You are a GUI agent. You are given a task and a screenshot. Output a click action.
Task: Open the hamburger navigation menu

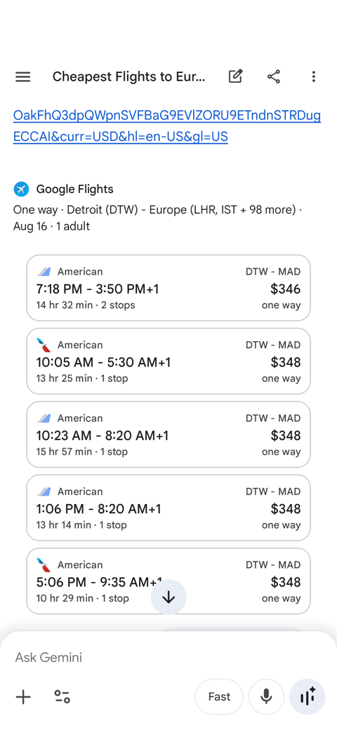[22, 77]
